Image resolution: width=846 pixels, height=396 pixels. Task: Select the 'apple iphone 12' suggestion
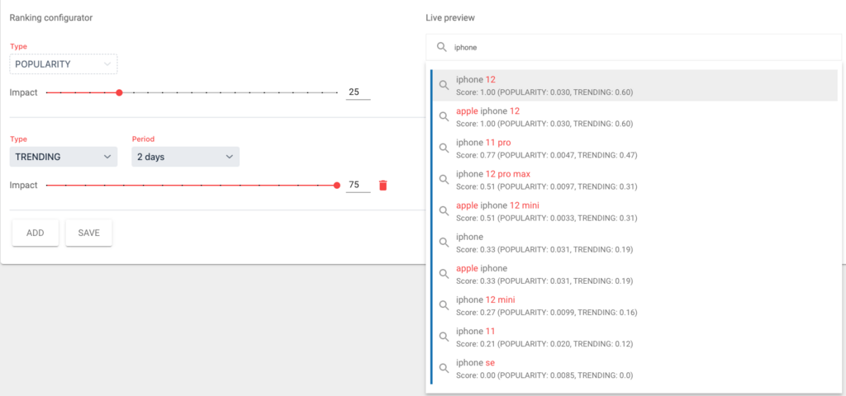coord(635,117)
